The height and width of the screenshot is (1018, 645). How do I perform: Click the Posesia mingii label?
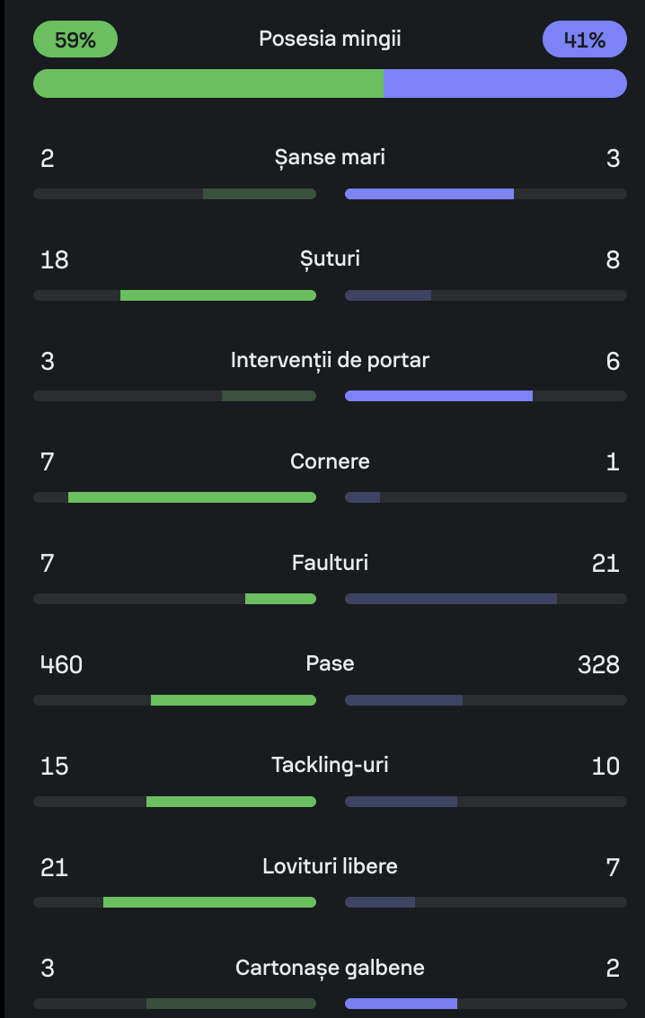[x=330, y=39]
